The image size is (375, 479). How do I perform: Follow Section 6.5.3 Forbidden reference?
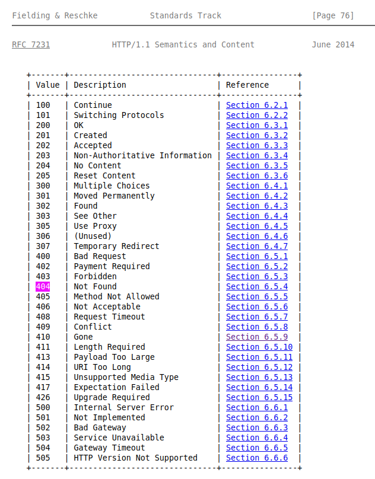[x=257, y=276]
